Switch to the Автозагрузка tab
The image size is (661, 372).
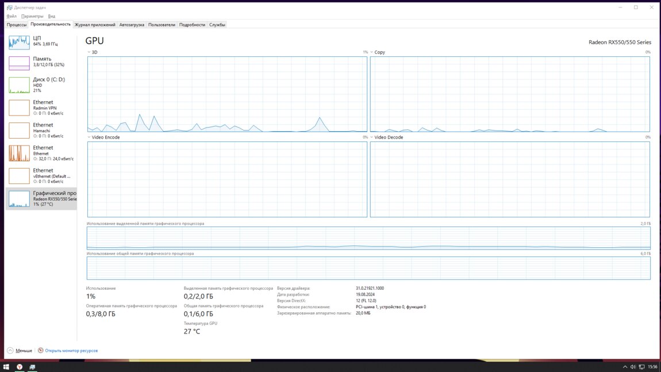pos(132,25)
